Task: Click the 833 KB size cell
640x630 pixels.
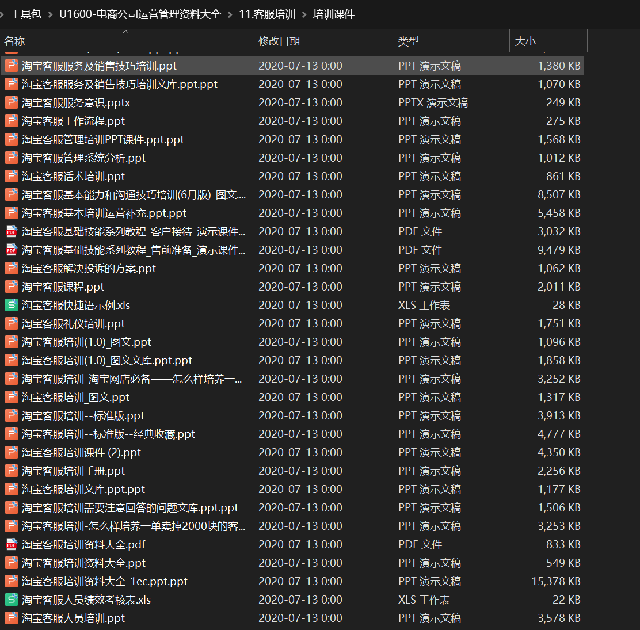Action: click(563, 544)
